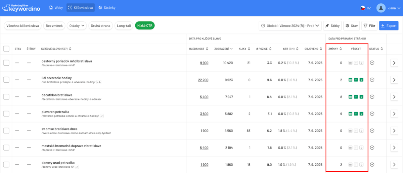Open Stav settings with gear icon
This screenshot has width=403, height=173.
[x=352, y=26]
